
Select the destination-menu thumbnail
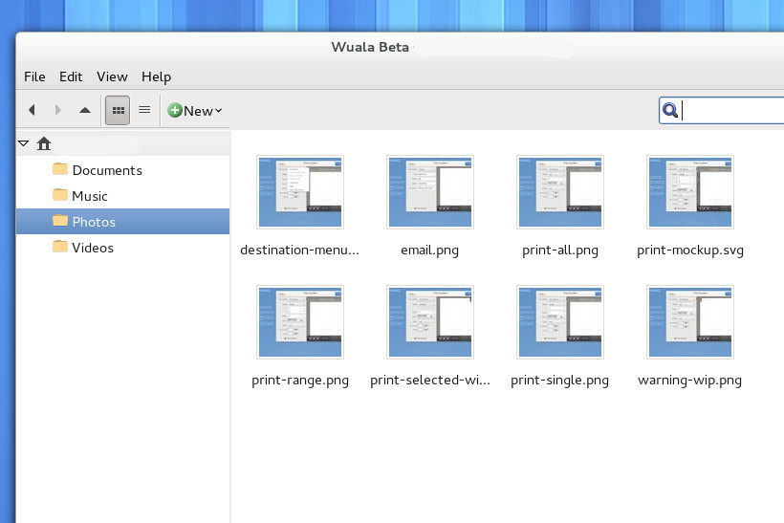click(x=300, y=192)
